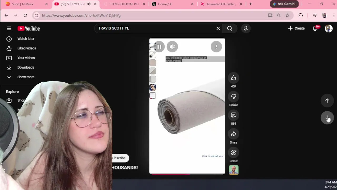
Task: Navigate forward in browser
Action: click(16, 15)
